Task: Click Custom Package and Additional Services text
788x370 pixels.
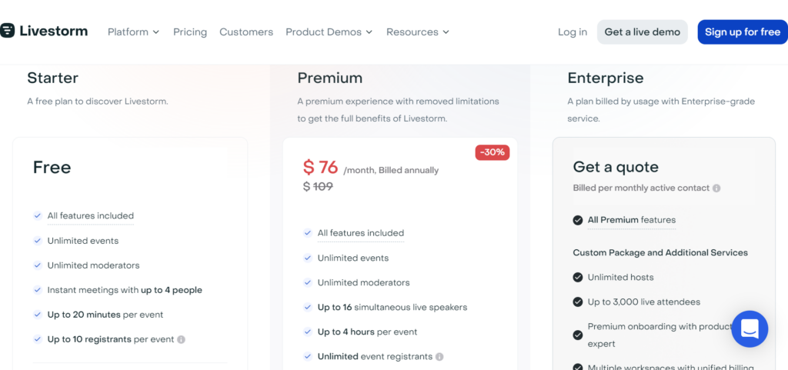Action: pos(660,252)
